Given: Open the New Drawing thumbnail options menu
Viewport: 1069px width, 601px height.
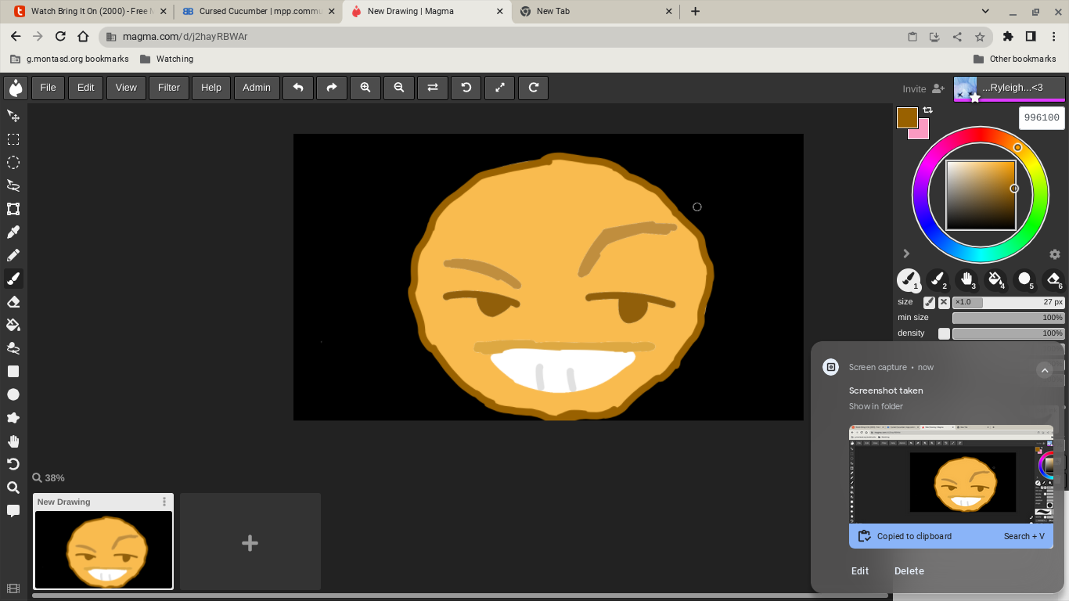Looking at the screenshot, I should [x=164, y=502].
